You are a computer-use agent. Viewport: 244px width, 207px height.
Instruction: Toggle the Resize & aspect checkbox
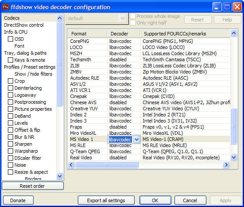point(10,172)
